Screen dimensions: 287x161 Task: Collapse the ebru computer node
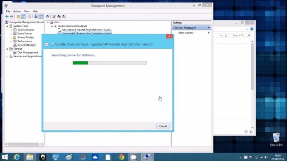click(x=48, y=22)
